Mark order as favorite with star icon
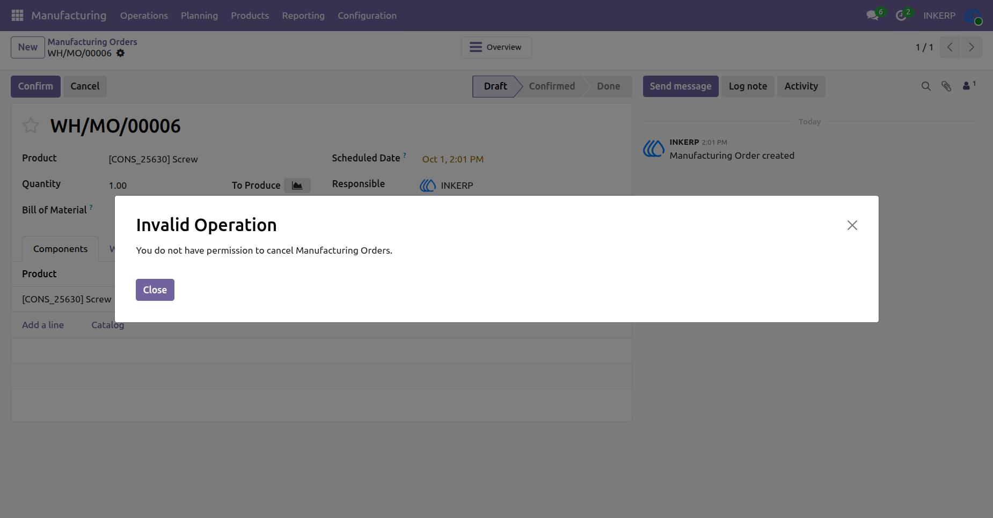 click(31, 125)
